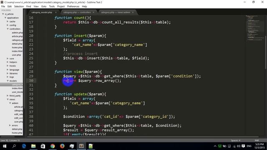
Task: Expand the language folder arrow
Action: click(8, 70)
